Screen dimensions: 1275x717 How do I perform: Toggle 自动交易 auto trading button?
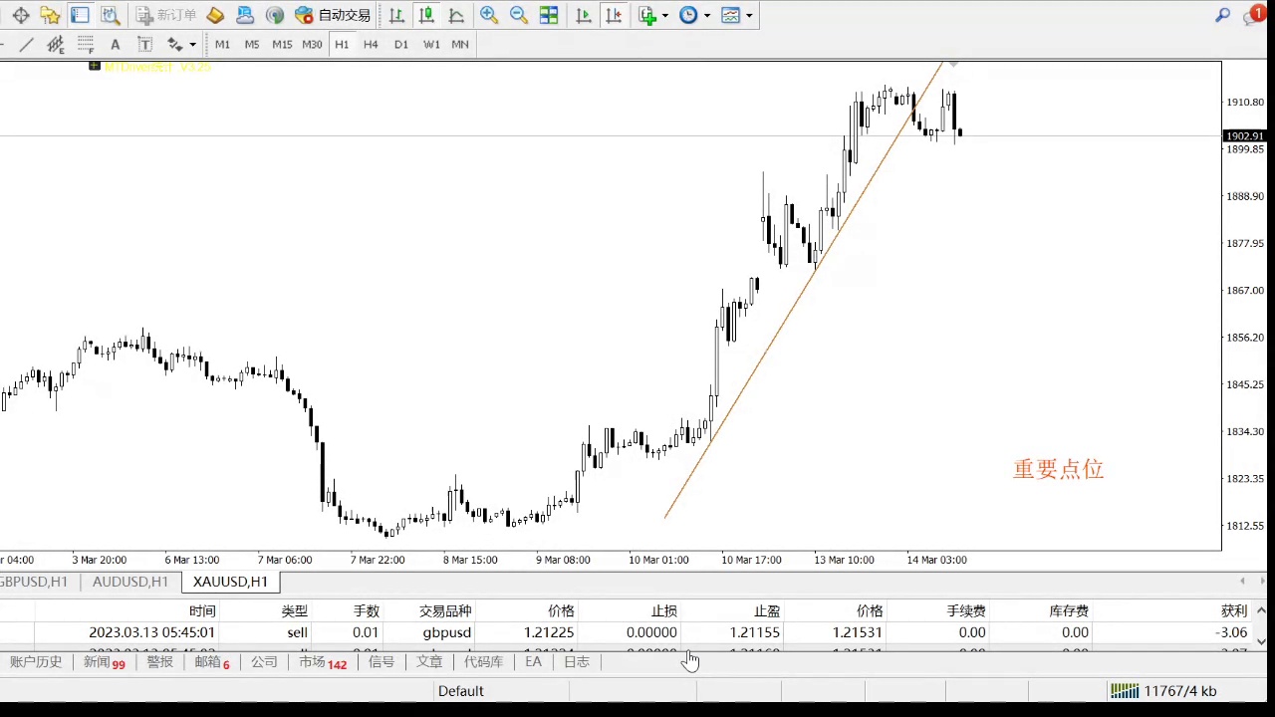click(333, 15)
